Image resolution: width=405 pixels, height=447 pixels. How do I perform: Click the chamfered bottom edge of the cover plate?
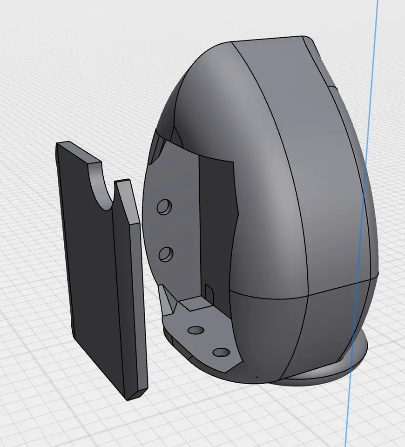click(138, 394)
